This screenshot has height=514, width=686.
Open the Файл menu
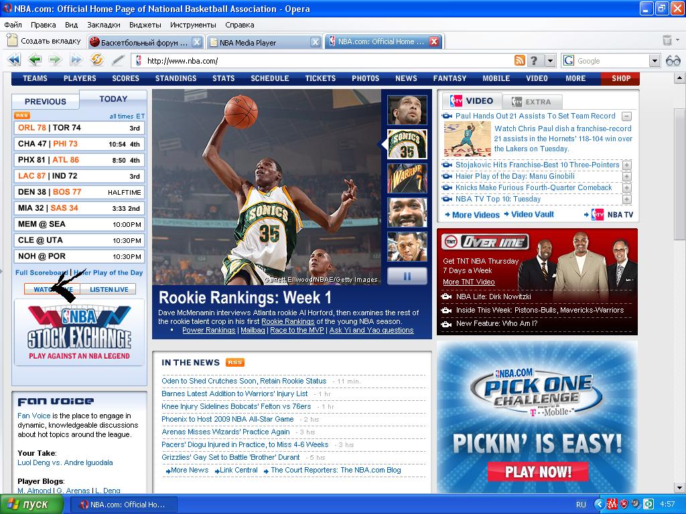pyautogui.click(x=13, y=25)
